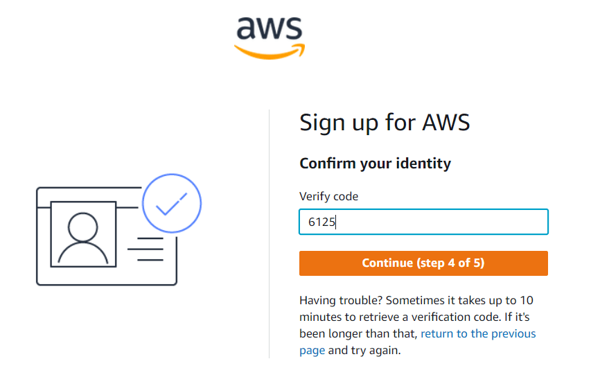This screenshot has height=368, width=591.
Task: Focus the Verify code input field
Action: 423,222
